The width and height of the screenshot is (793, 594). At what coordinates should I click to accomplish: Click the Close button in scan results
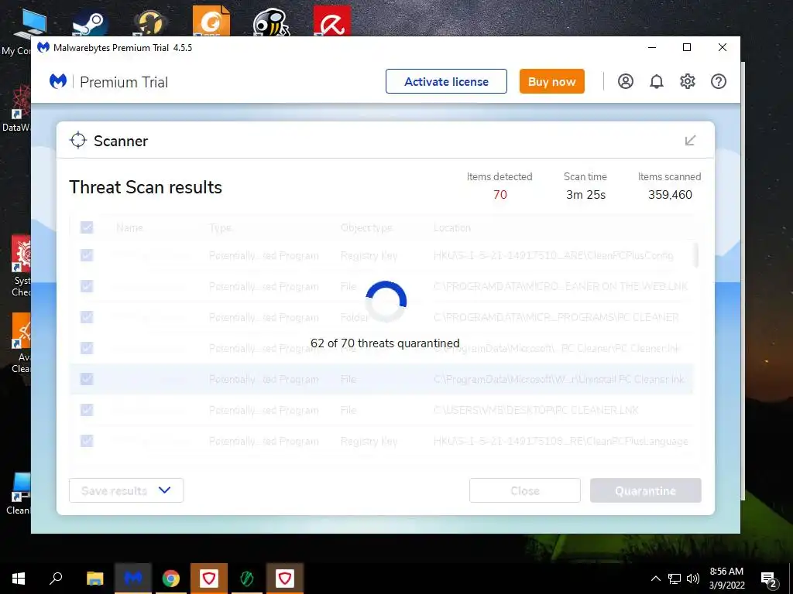(525, 490)
